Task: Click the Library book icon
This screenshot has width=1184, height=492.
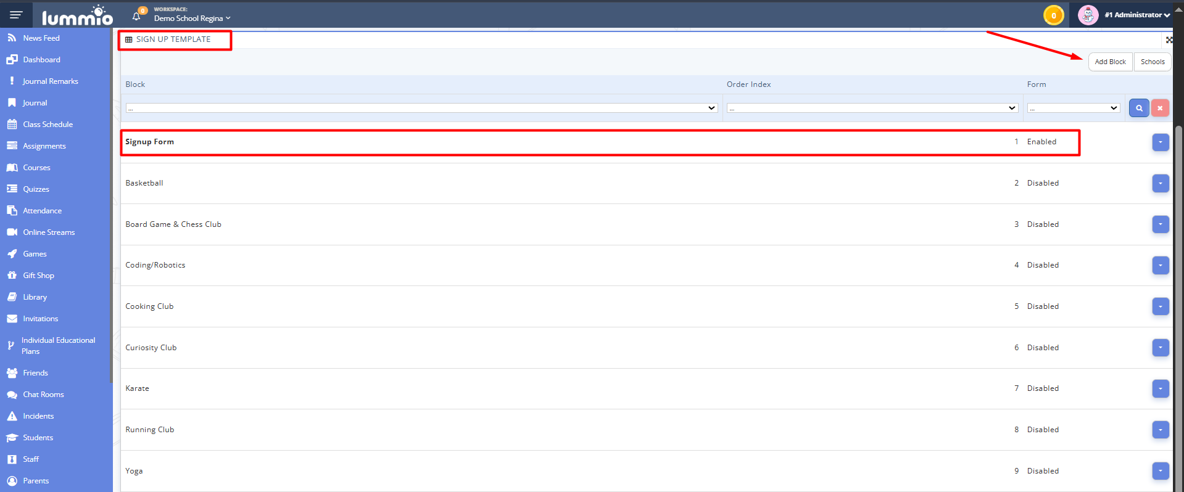Action: click(12, 297)
